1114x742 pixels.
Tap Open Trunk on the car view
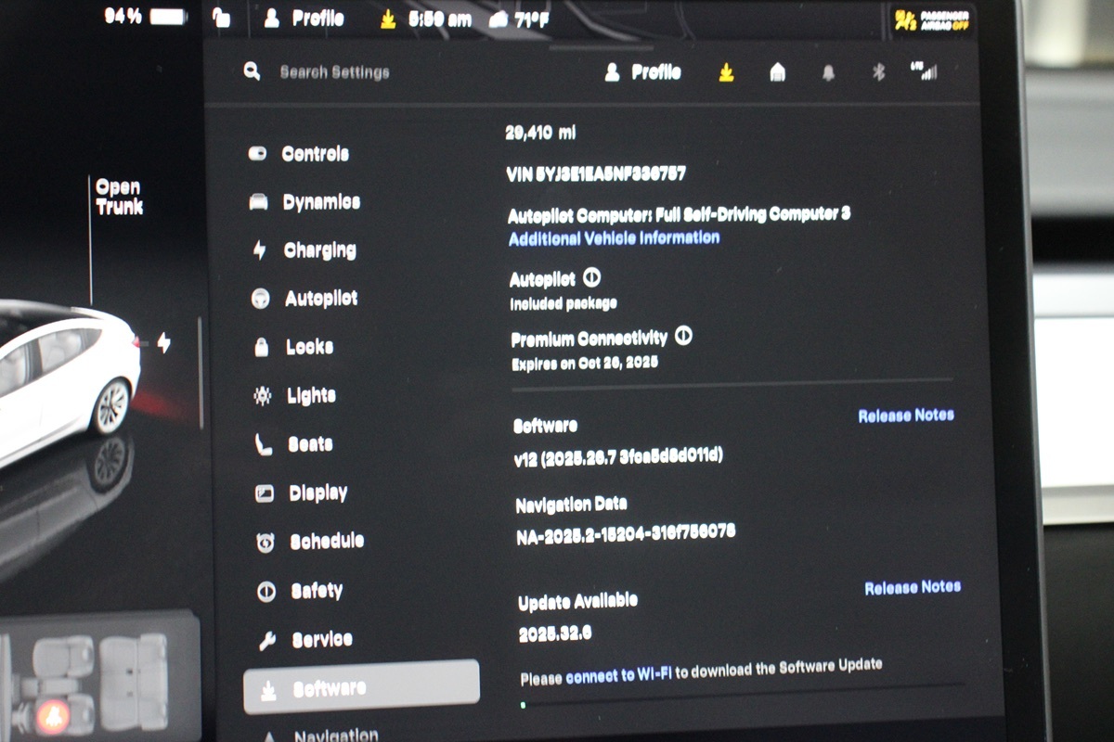(119, 198)
